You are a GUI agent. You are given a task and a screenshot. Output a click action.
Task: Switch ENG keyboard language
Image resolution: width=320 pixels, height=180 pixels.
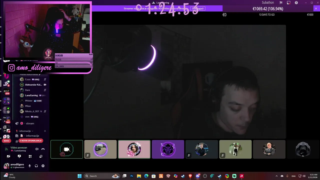click(x=293, y=176)
